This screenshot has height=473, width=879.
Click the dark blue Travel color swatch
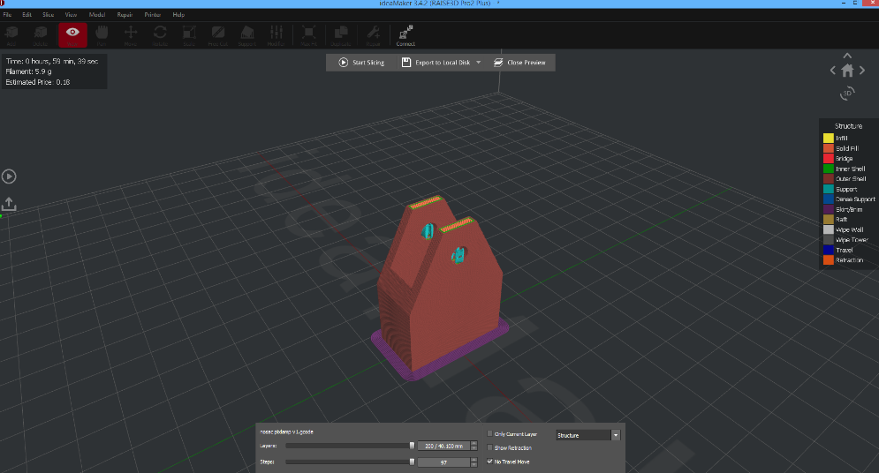pyautogui.click(x=828, y=251)
